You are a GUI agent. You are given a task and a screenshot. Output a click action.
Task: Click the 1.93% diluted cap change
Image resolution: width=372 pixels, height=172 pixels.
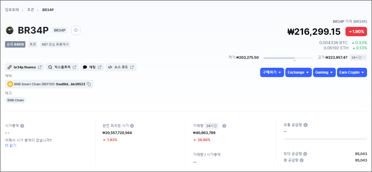[110, 140]
